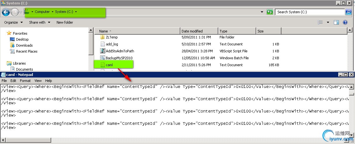Viewport: 355px width, 144px height.
Task: Go back with the Explorer Back arrow
Action: (x=6, y=12)
